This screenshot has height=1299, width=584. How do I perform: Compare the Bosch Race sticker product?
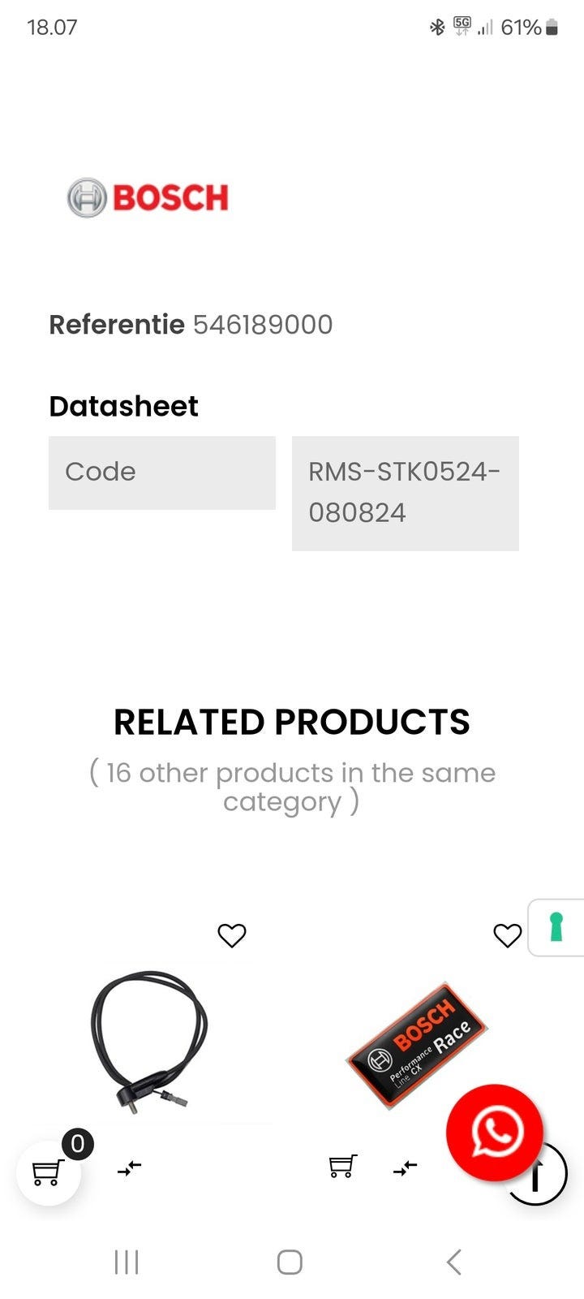(405, 1168)
